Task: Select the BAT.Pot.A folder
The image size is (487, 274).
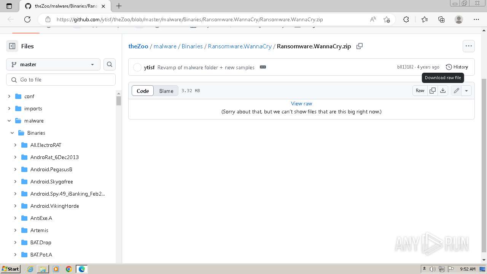Action: coord(41,255)
